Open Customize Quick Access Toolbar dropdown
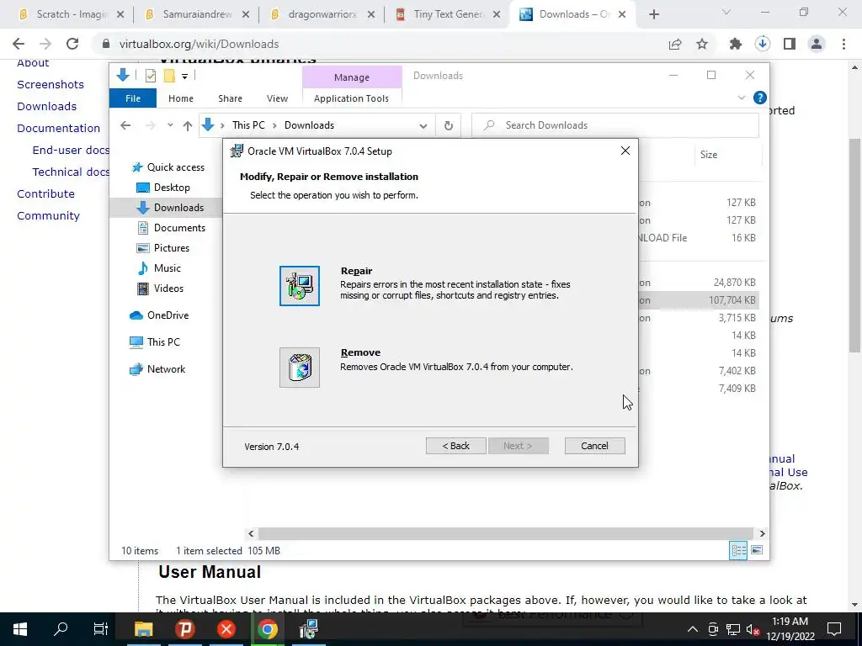This screenshot has width=862, height=646. (x=184, y=77)
